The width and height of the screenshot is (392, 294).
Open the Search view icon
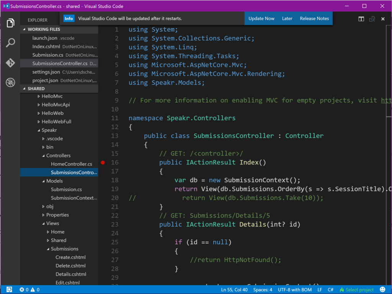click(x=10, y=43)
